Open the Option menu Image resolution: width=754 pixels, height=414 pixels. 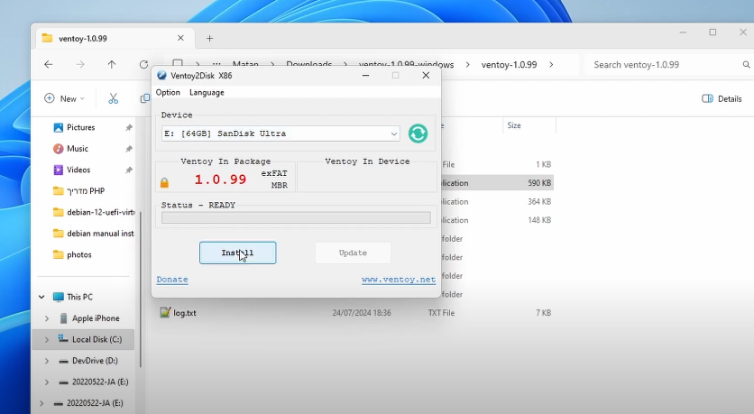point(168,92)
